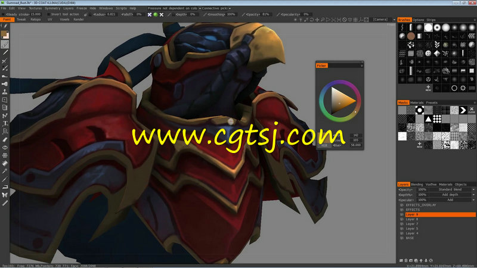477x268 pixels.
Task: Switch to the Options tab near Brushes
Action: pos(419,20)
